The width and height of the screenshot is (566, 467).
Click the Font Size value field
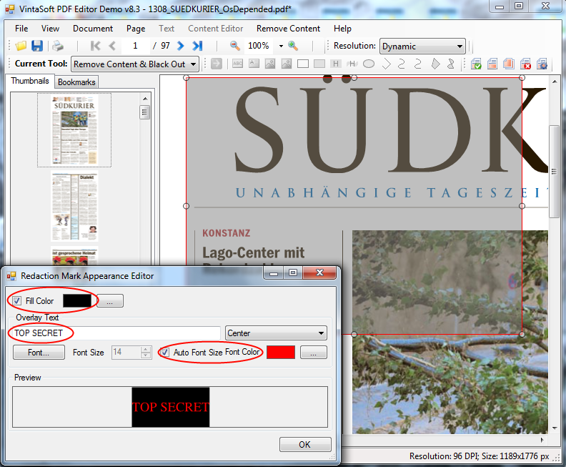pyautogui.click(x=126, y=352)
